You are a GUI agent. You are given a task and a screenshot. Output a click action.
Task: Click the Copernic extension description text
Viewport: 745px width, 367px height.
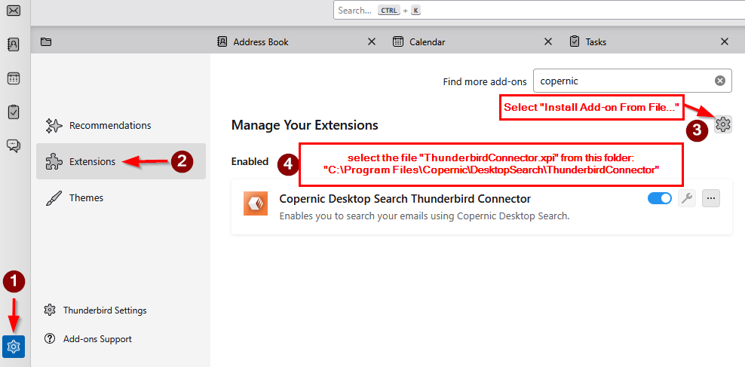point(425,216)
